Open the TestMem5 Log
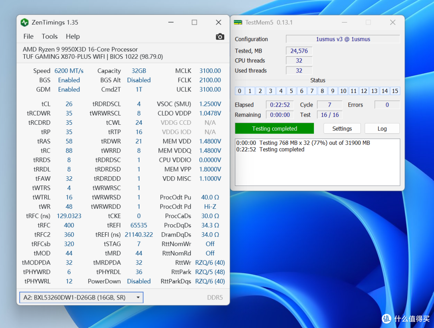Viewport: 434px width, 328px height. pos(382,129)
